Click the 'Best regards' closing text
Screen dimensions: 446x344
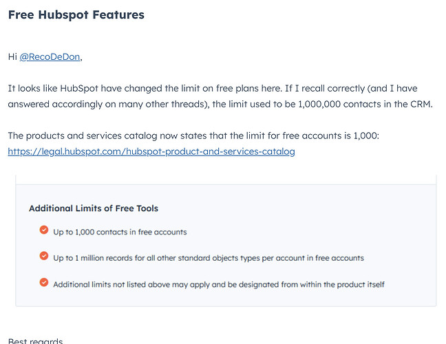click(36, 341)
